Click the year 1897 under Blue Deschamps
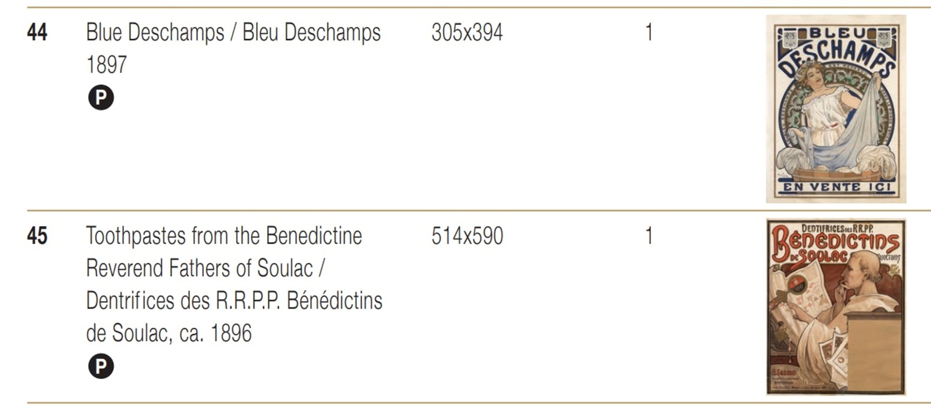 [107, 65]
